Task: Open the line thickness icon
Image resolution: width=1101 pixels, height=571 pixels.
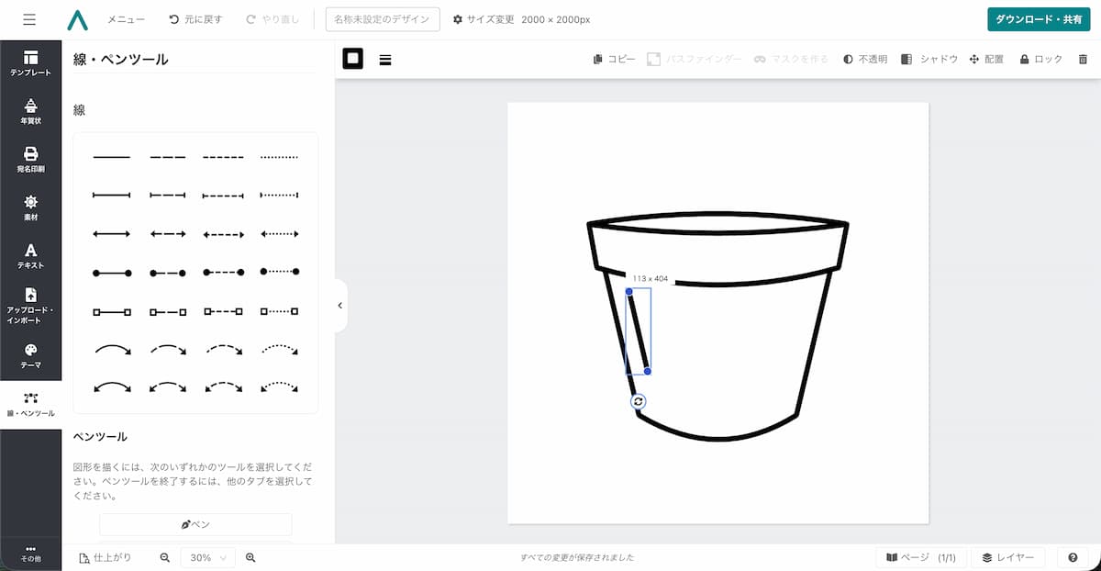Action: coord(385,60)
